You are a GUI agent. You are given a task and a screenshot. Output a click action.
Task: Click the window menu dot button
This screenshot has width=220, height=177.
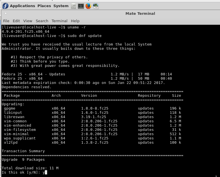click(x=6, y=13)
